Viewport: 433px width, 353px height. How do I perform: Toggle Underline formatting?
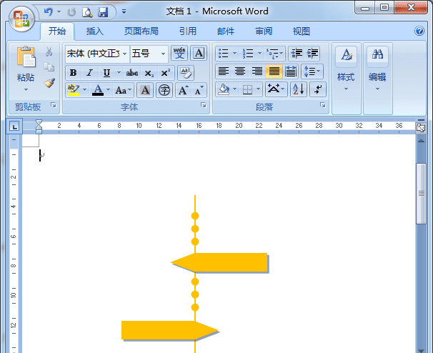pos(106,73)
